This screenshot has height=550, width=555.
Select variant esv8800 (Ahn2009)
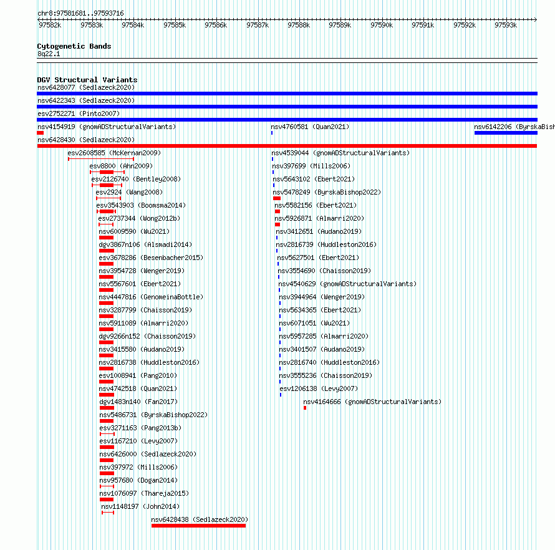click(121, 166)
